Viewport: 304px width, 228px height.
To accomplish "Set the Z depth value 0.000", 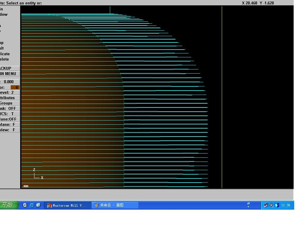I will point(9,82).
